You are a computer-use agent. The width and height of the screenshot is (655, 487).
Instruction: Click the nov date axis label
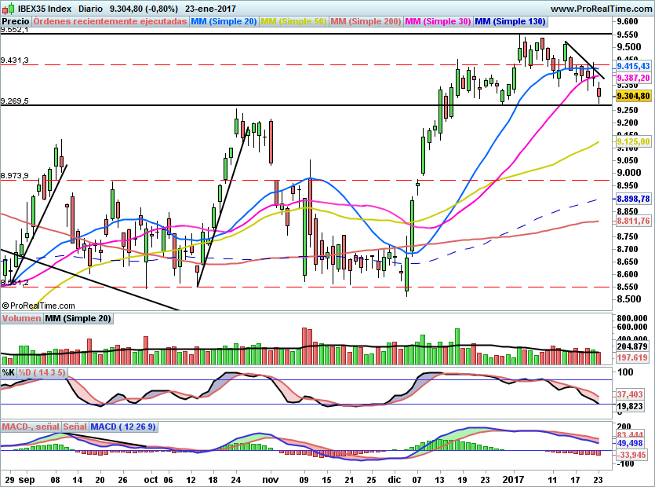[x=271, y=480]
